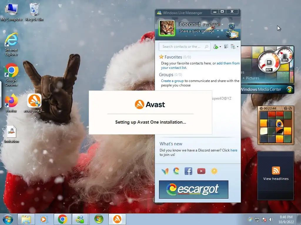
Task: Click the What's new heading
Action: (x=171, y=144)
